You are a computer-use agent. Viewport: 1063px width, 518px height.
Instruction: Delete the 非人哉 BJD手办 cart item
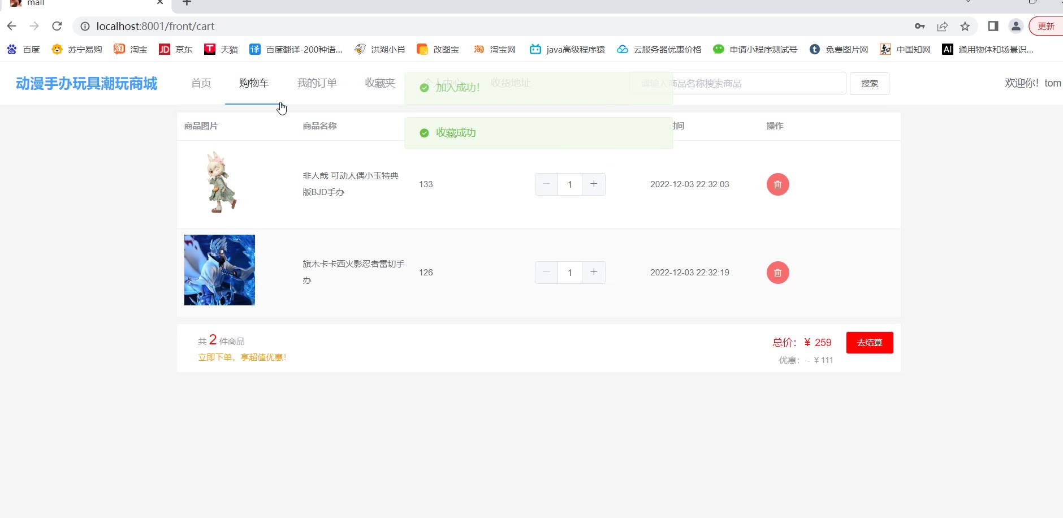(777, 184)
